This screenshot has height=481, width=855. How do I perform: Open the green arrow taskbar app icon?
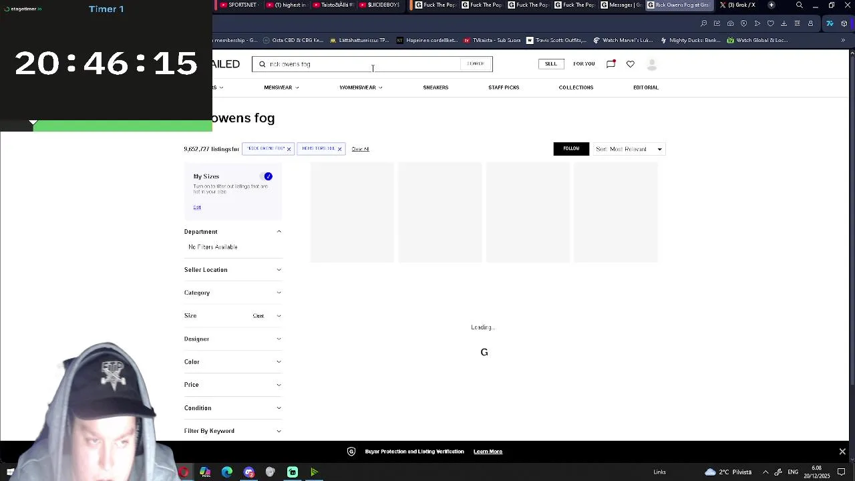click(x=314, y=472)
